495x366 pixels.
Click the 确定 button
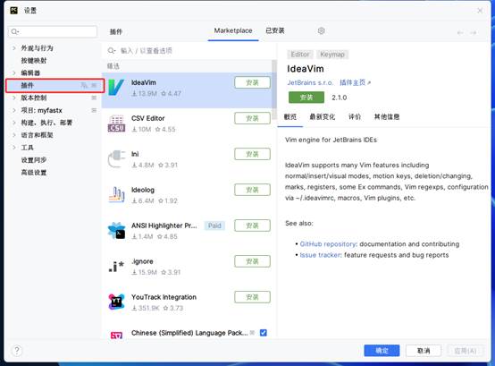coord(382,351)
